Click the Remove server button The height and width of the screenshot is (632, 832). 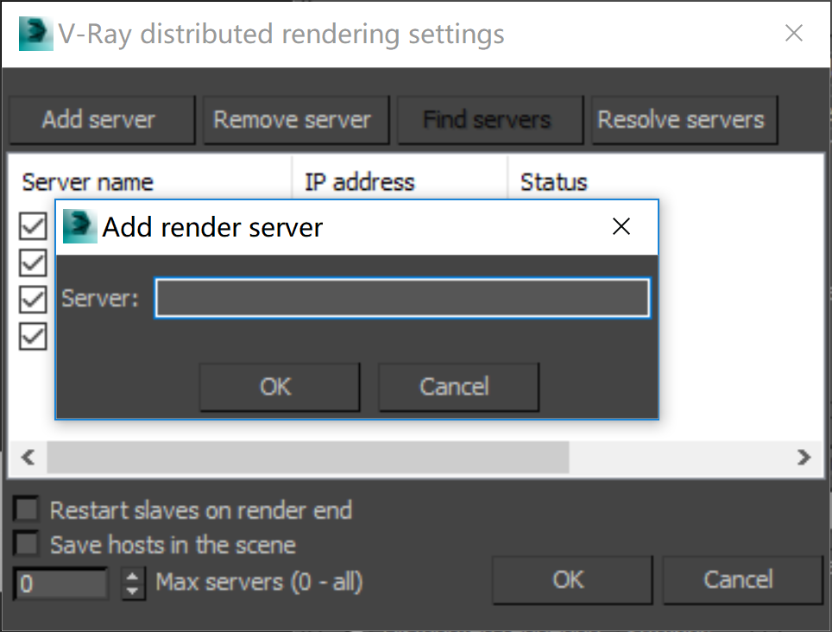(x=296, y=120)
